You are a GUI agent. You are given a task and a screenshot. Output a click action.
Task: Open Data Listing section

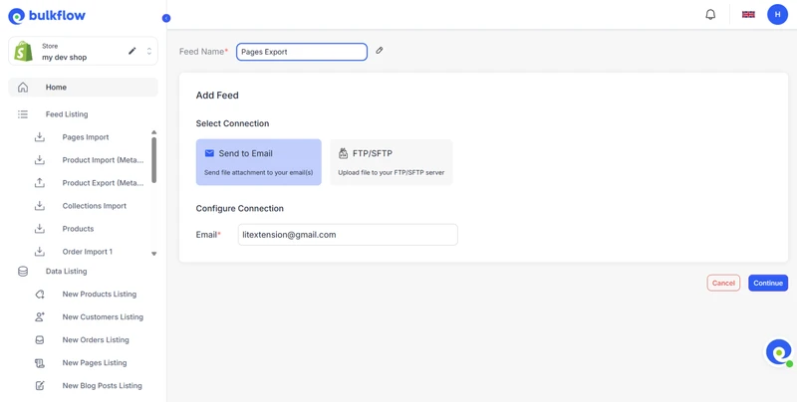[66, 271]
